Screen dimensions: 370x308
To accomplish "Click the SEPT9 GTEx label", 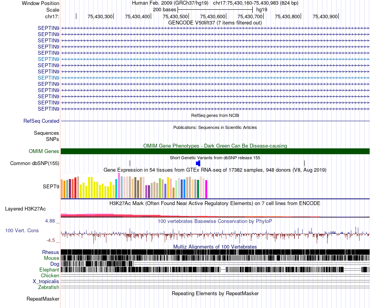I will 51,186.
